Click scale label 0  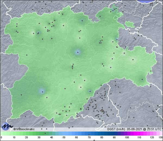(1, 137)
